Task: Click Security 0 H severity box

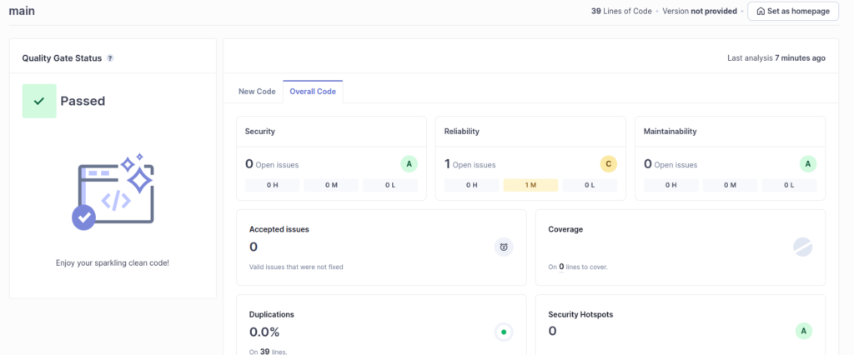Action: (272, 185)
